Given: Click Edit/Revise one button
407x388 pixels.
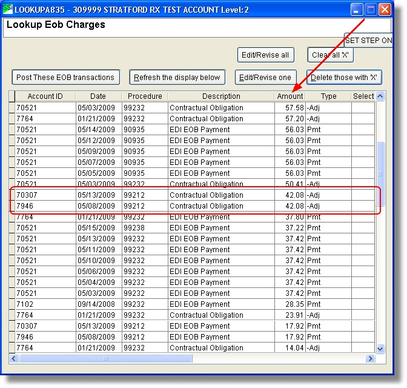Looking at the screenshot, I should (265, 77).
